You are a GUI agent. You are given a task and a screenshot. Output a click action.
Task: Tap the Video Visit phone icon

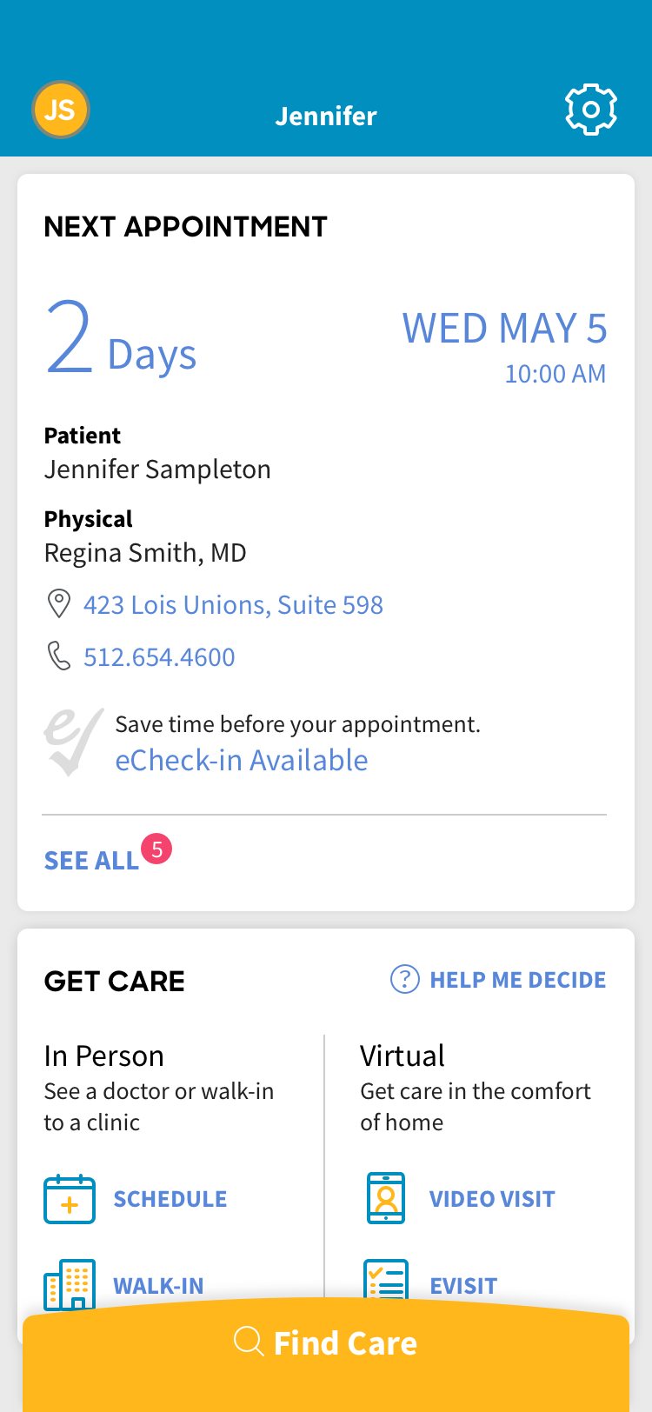coord(386,1199)
